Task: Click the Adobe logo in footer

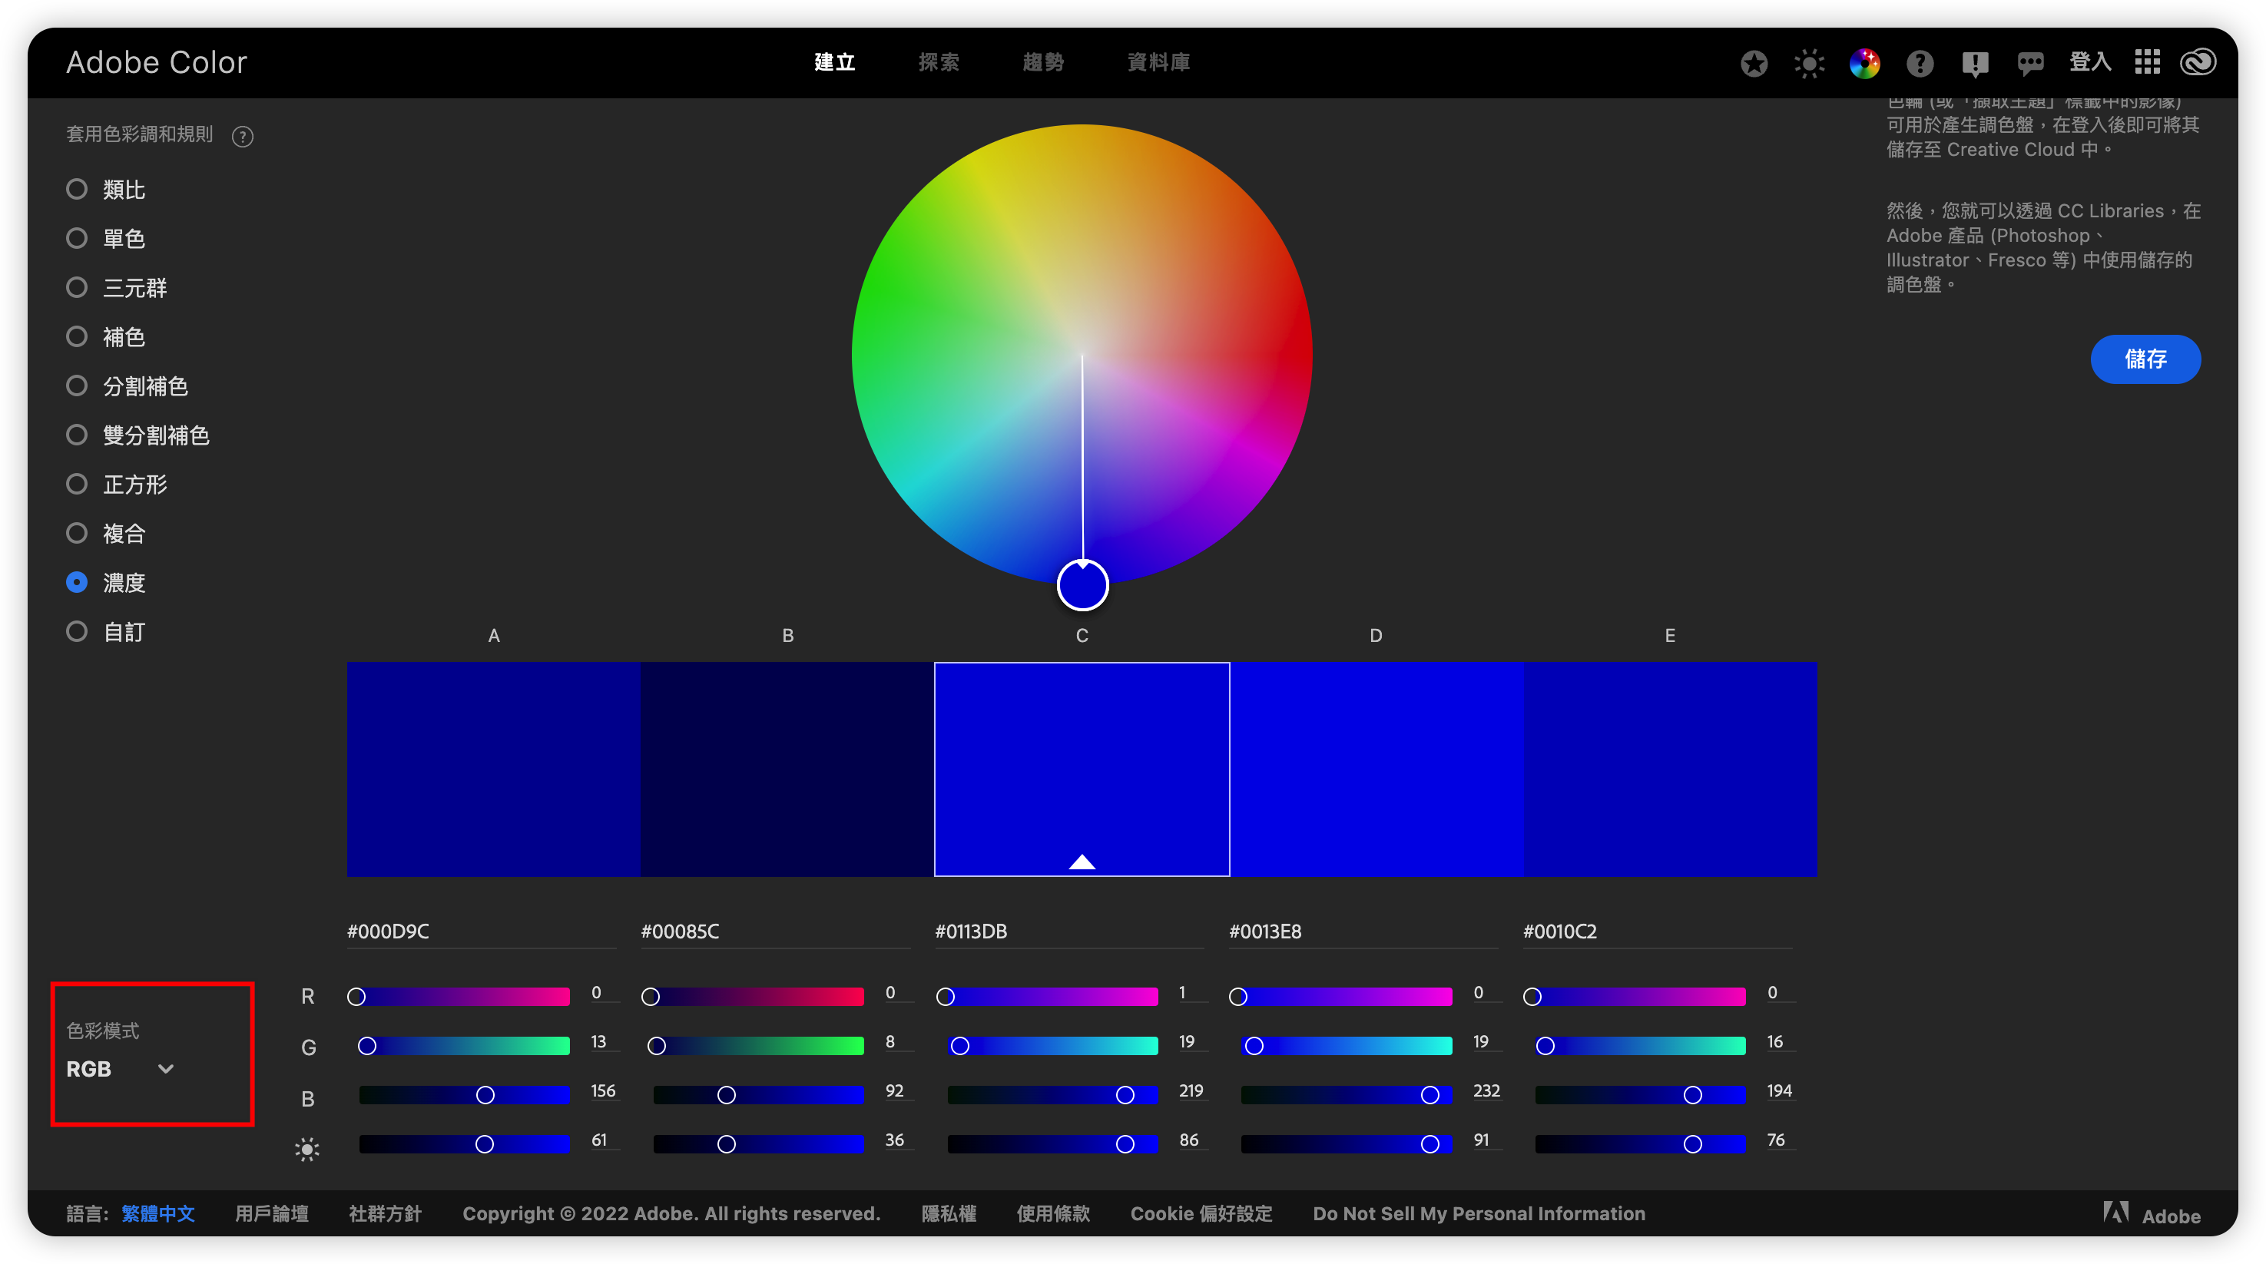Action: (x=2151, y=1214)
